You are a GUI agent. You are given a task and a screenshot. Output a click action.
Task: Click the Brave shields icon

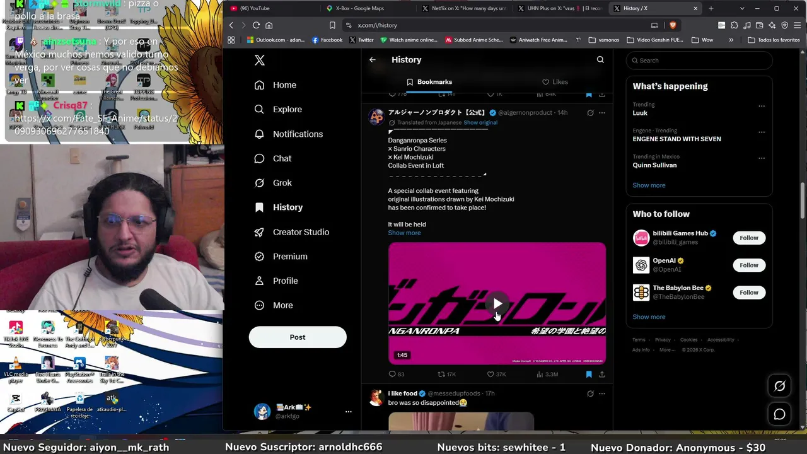pos(673,25)
